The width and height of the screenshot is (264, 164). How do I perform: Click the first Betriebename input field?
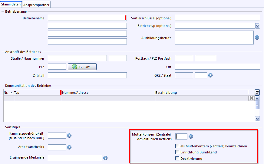click(x=86, y=18)
